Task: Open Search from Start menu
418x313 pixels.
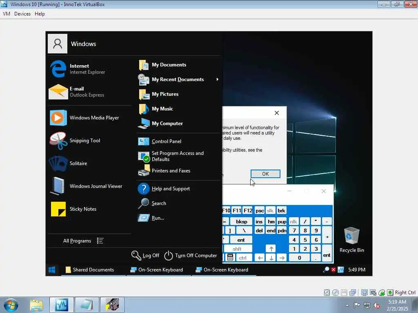Action: (179, 203)
